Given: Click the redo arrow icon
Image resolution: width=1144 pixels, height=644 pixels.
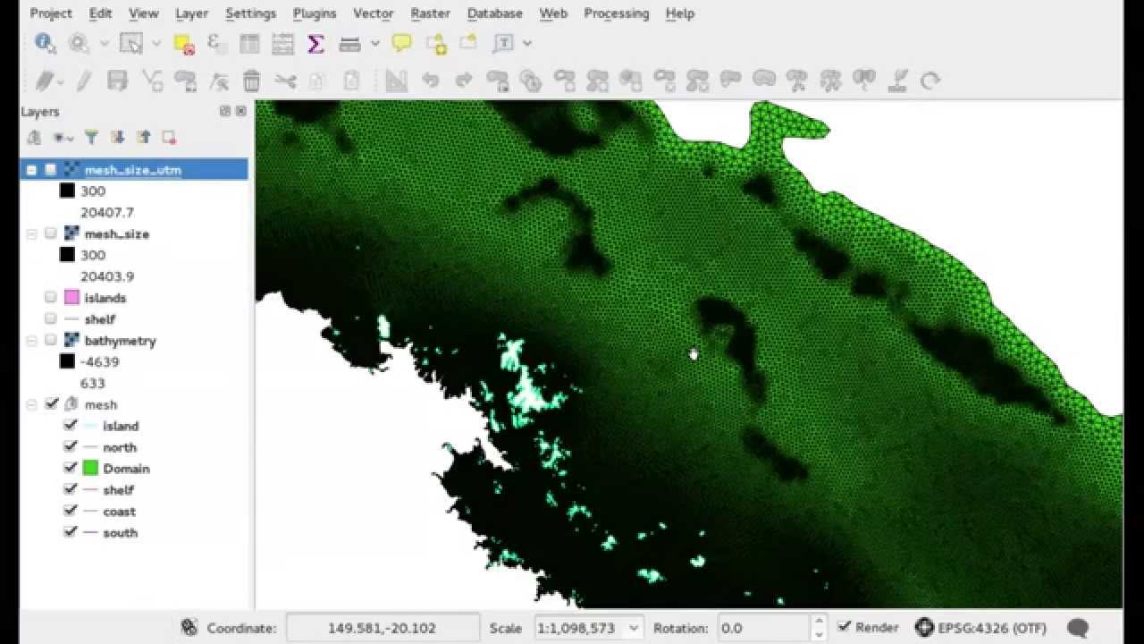Looking at the screenshot, I should click(463, 80).
